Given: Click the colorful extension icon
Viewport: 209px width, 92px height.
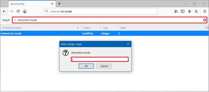Looking at the screenshot, I should click(196, 11).
